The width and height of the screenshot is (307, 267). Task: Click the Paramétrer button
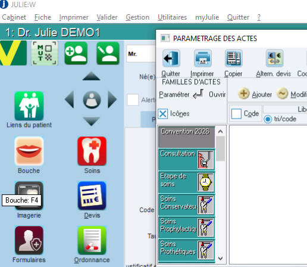pyautogui.click(x=174, y=94)
